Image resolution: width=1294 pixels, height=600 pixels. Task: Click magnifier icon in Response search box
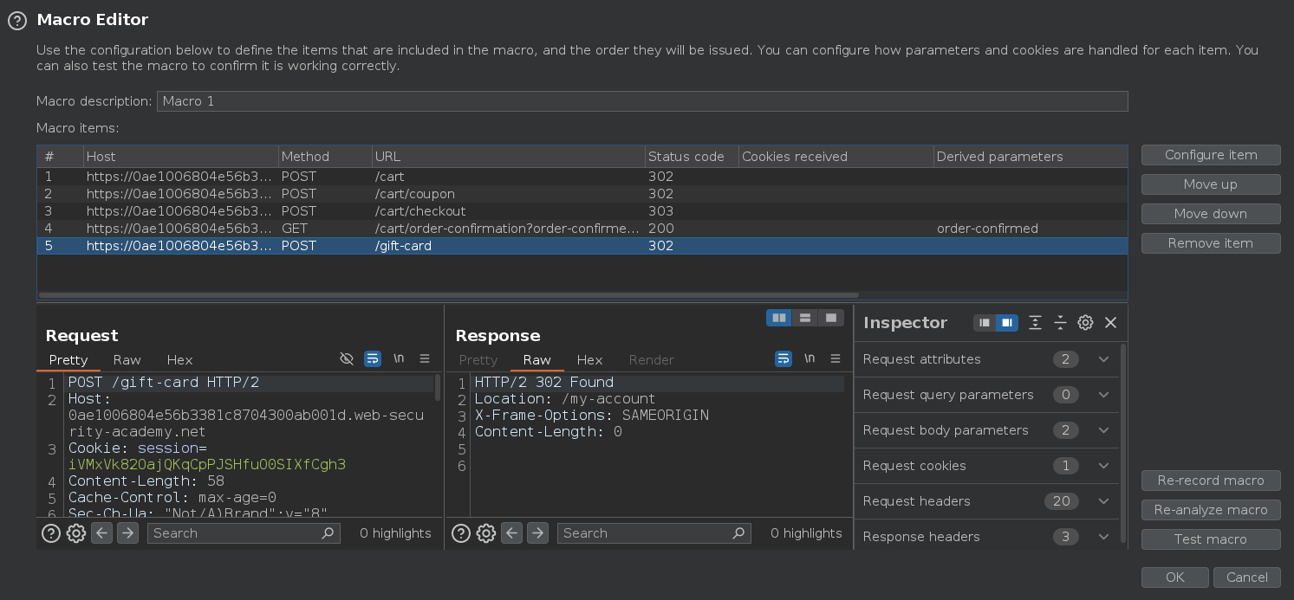738,533
